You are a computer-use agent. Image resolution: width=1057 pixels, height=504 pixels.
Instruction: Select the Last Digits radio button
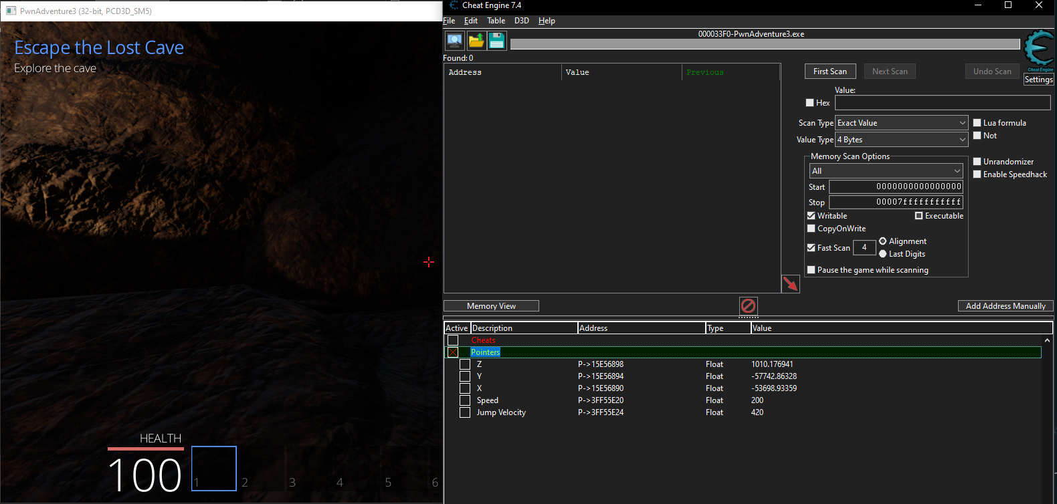(883, 254)
